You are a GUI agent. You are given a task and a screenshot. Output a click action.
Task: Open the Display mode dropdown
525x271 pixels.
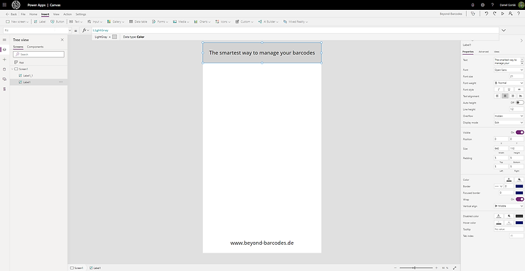point(509,123)
